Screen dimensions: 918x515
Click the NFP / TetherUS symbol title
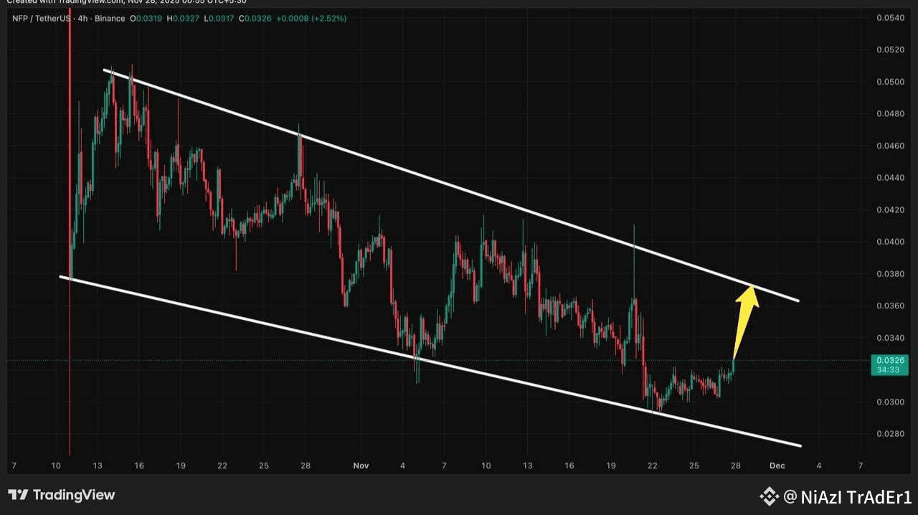pyautogui.click(x=42, y=18)
